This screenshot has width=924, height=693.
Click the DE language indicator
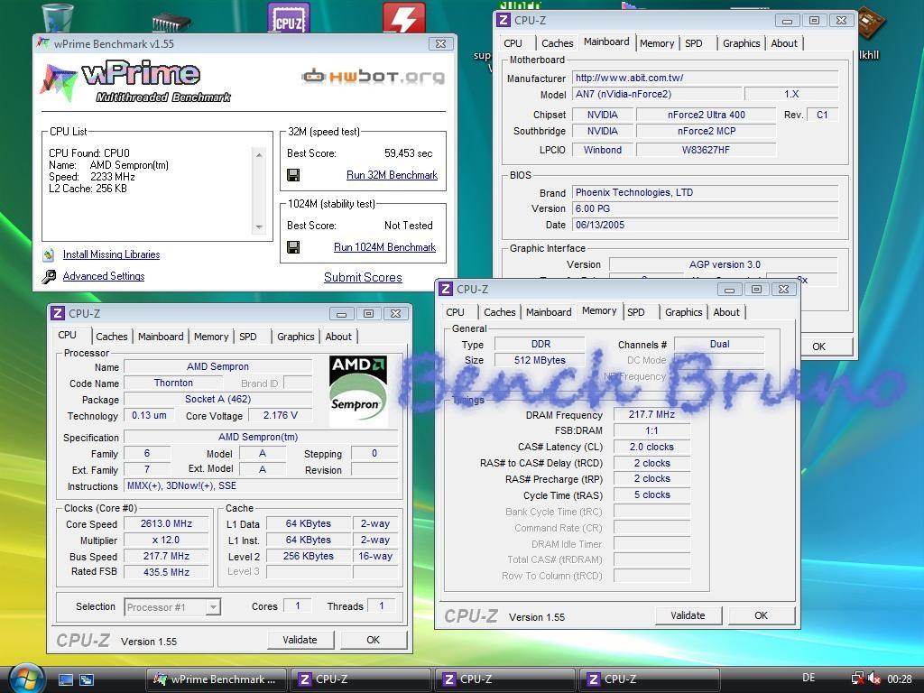(x=809, y=679)
